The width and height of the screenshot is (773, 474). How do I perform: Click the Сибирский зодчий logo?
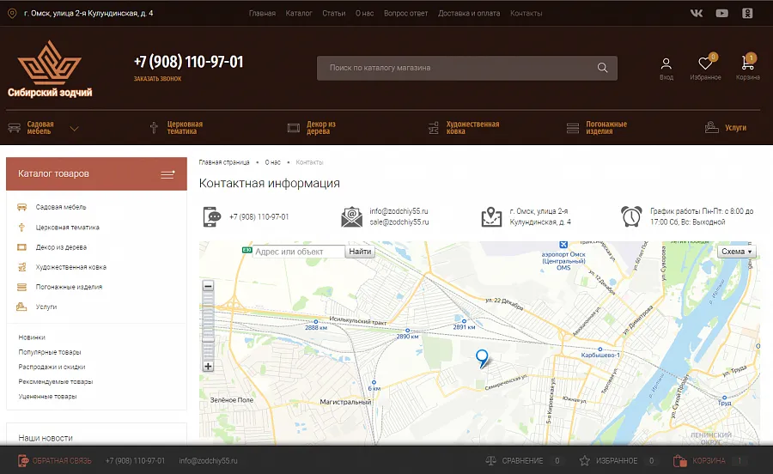(50, 69)
